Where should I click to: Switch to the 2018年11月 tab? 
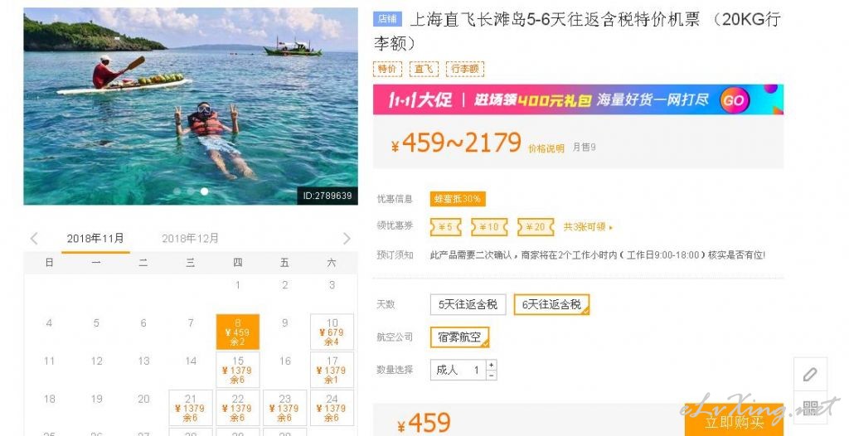point(95,239)
